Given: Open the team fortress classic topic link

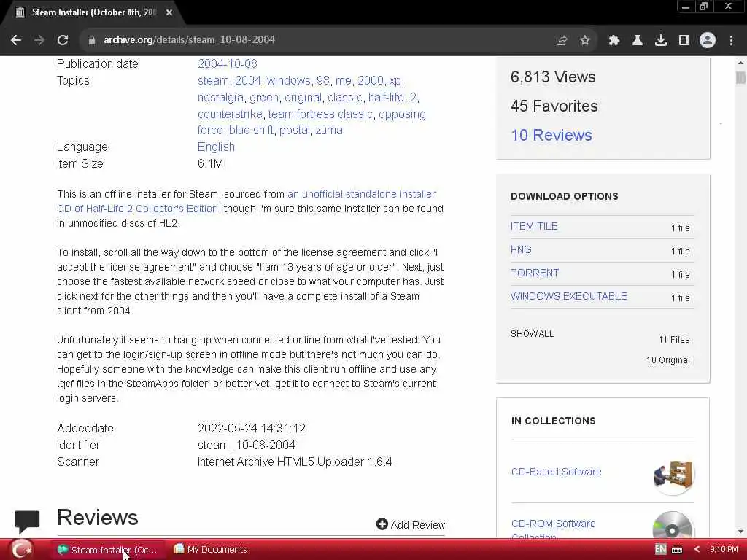Looking at the screenshot, I should click(320, 114).
